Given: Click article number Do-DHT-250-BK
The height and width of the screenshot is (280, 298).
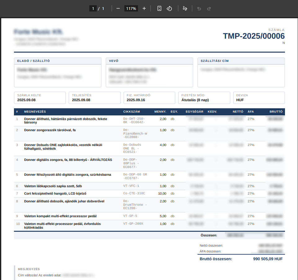Looking at the screenshot, I should pyautogui.click(x=134, y=121).
